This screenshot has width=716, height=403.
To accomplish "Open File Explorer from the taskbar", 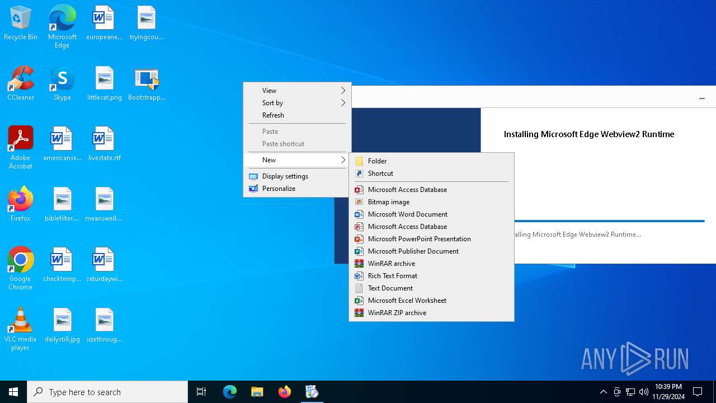I will 257,392.
